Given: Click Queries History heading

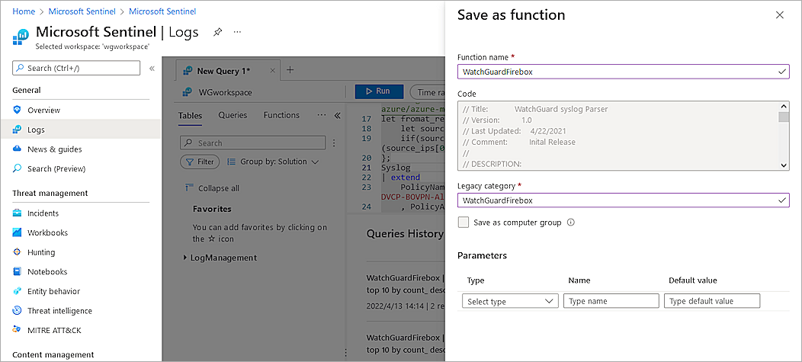Looking at the screenshot, I should click(x=405, y=234).
